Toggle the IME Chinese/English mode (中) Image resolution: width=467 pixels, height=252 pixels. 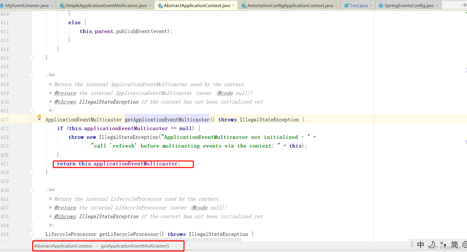point(421,244)
